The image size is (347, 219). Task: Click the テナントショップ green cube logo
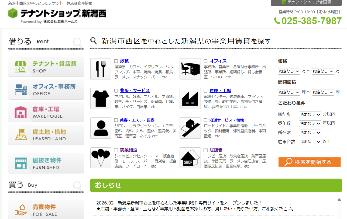12,13
